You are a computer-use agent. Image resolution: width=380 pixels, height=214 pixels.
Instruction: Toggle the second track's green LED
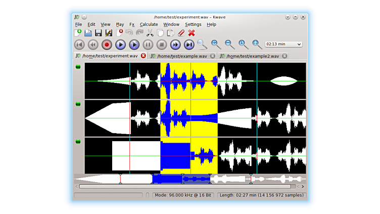click(x=78, y=104)
